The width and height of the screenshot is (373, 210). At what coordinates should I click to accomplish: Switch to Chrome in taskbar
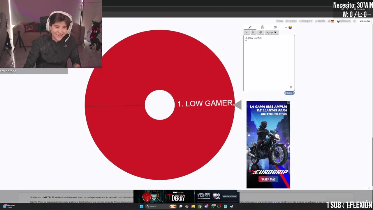[x=200, y=206]
